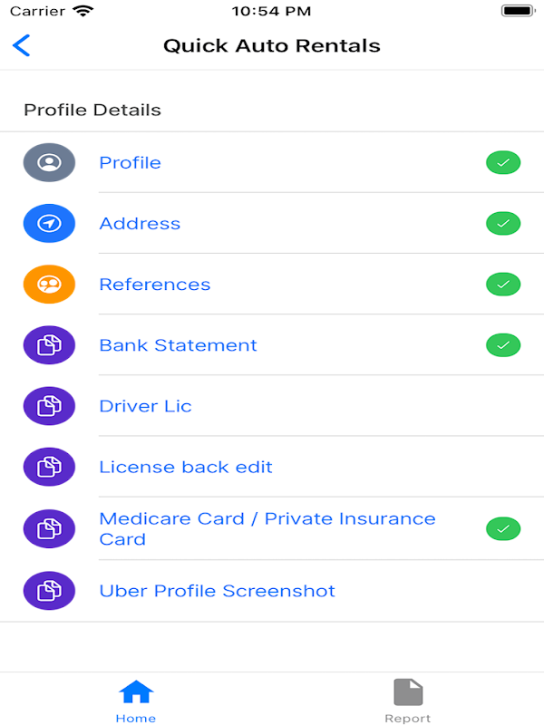Tap the gray Profile person icon
The width and height of the screenshot is (544, 725).
click(x=49, y=163)
